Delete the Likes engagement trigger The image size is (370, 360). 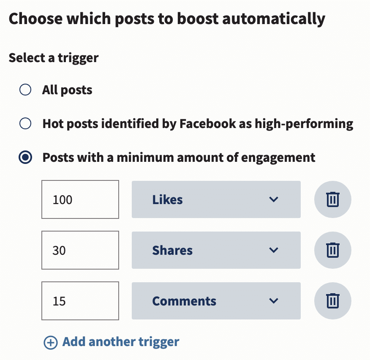333,199
